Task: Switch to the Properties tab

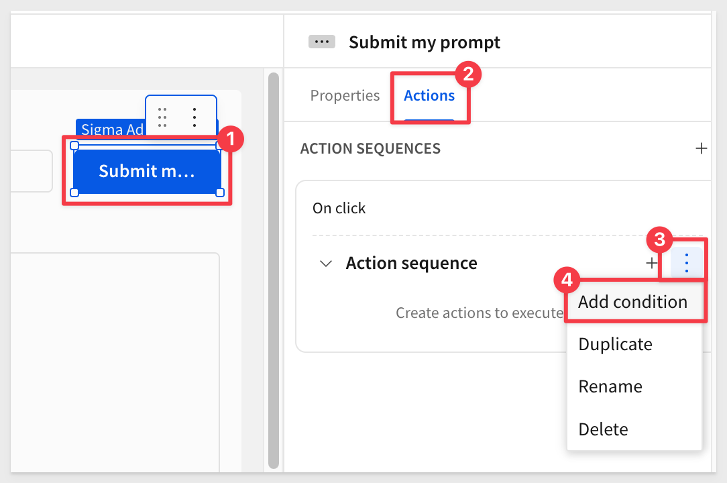Action: 345,95
